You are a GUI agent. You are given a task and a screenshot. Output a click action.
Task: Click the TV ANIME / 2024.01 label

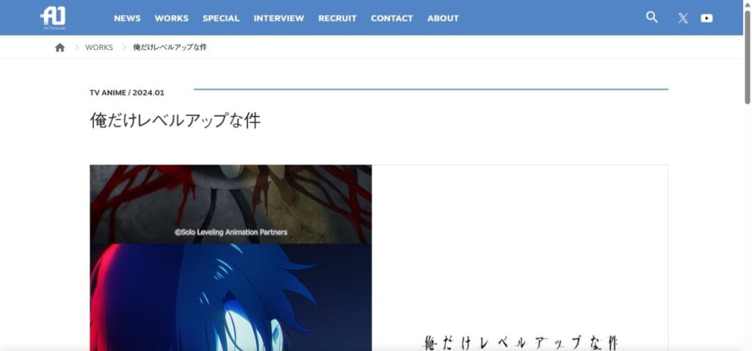[x=126, y=93]
